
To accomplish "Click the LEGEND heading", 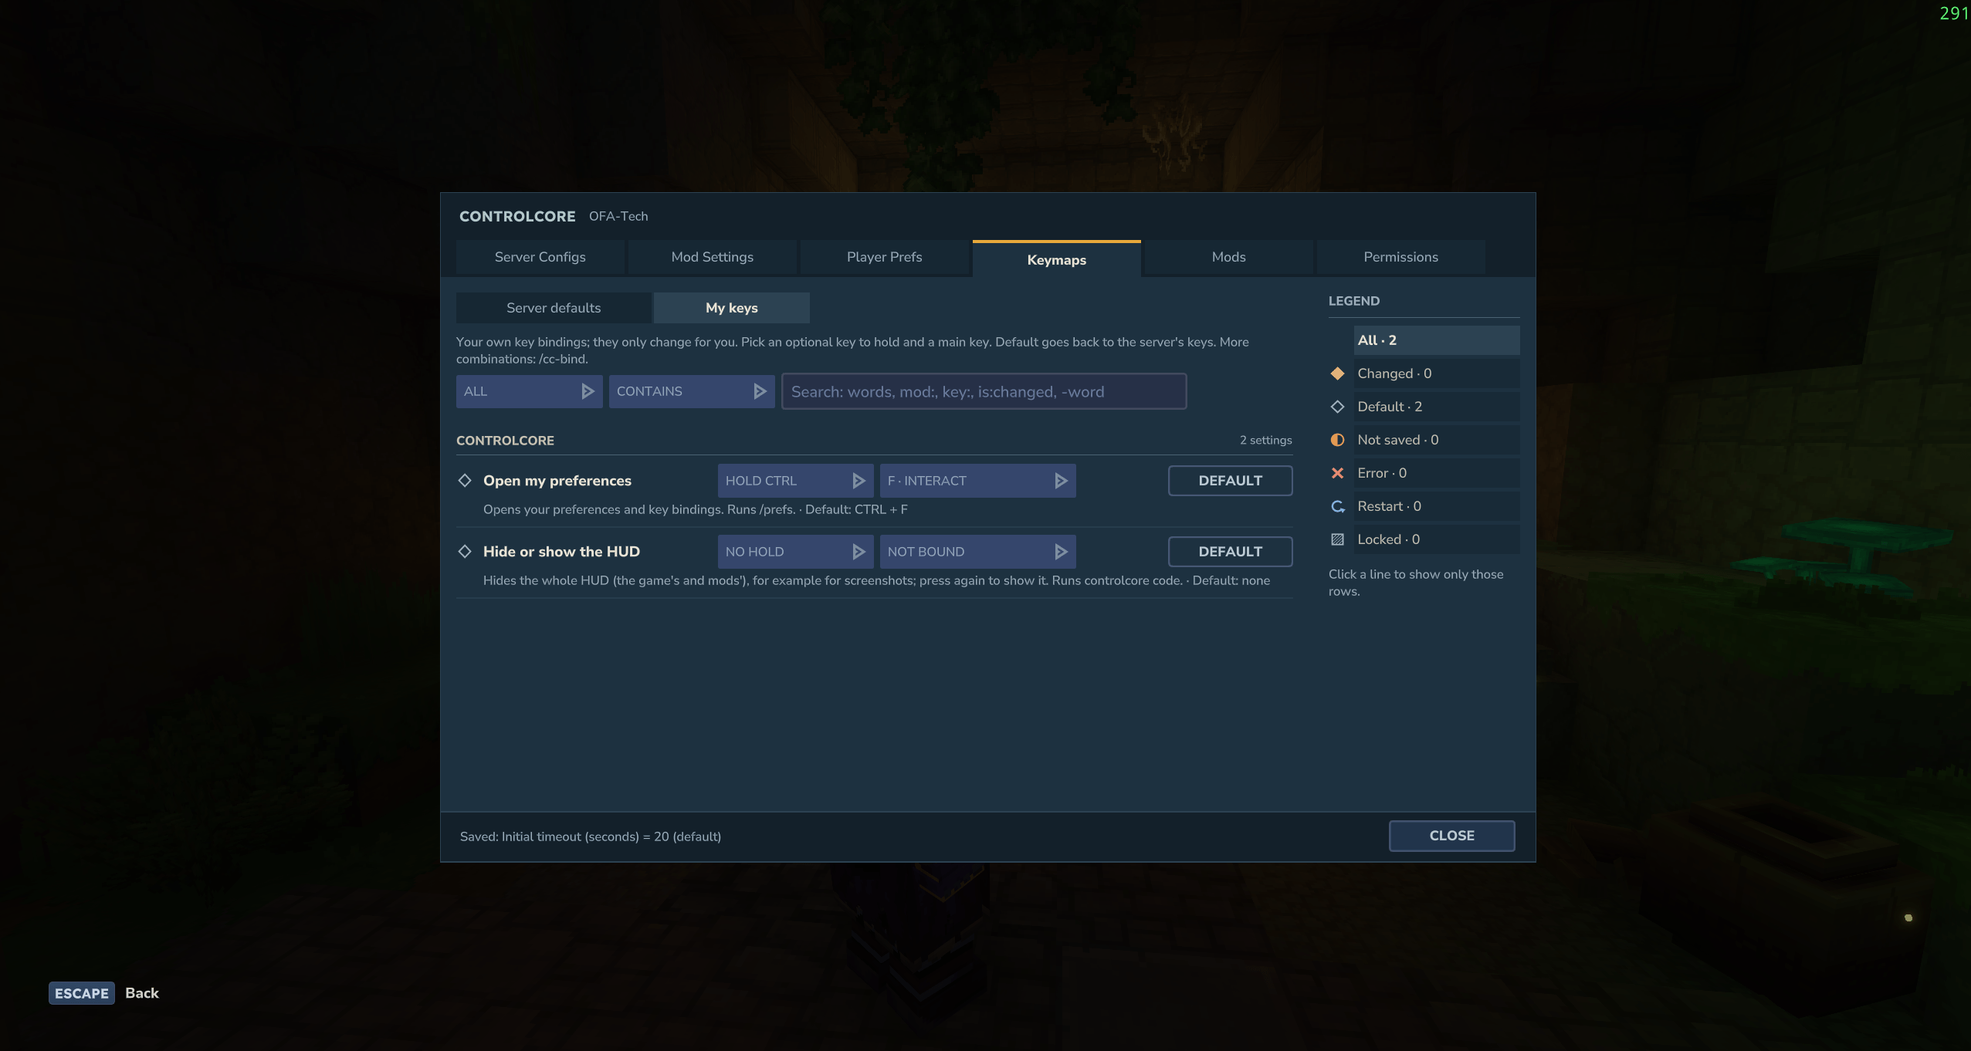I will [x=1354, y=301].
